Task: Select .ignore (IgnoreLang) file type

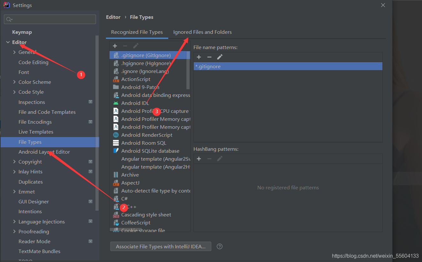Action: click(150, 71)
